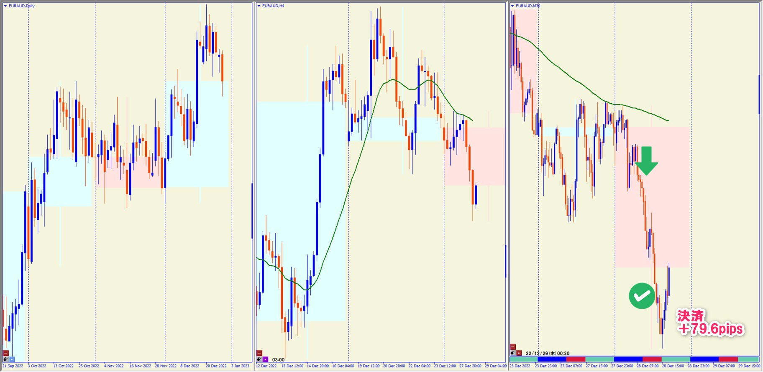Image resolution: width=763 pixels, height=372 pixels.
Task: Open the EURAUD,H4 chart dropdown arrow
Action: click(x=259, y=6)
